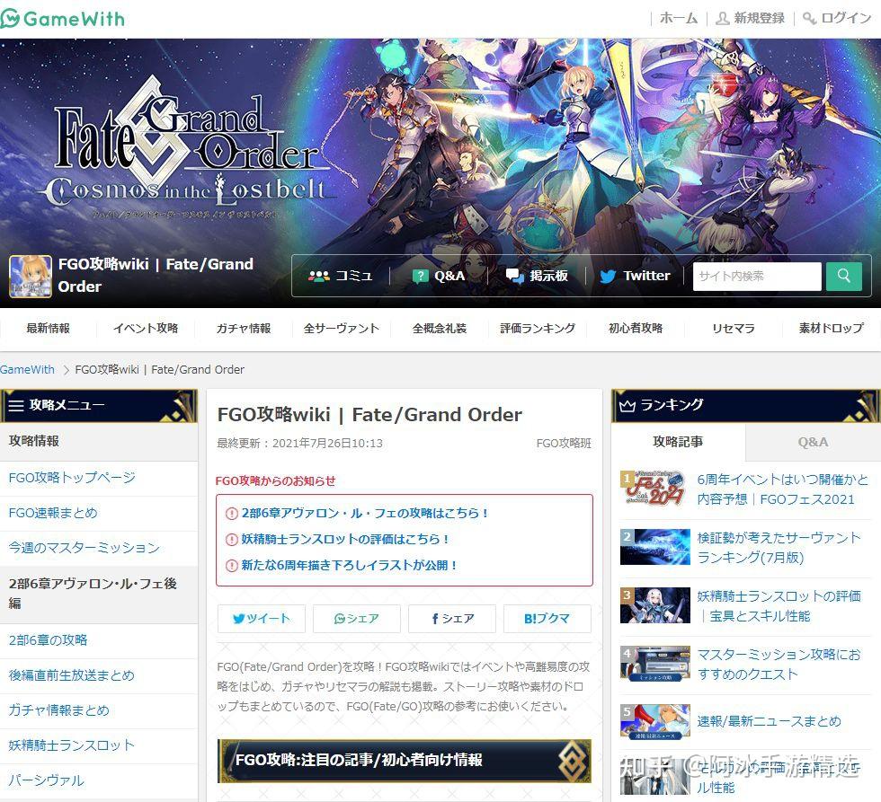The width and height of the screenshot is (881, 802).
Task: Click the 攻略メニュー hamburger icon
Action: click(x=15, y=405)
